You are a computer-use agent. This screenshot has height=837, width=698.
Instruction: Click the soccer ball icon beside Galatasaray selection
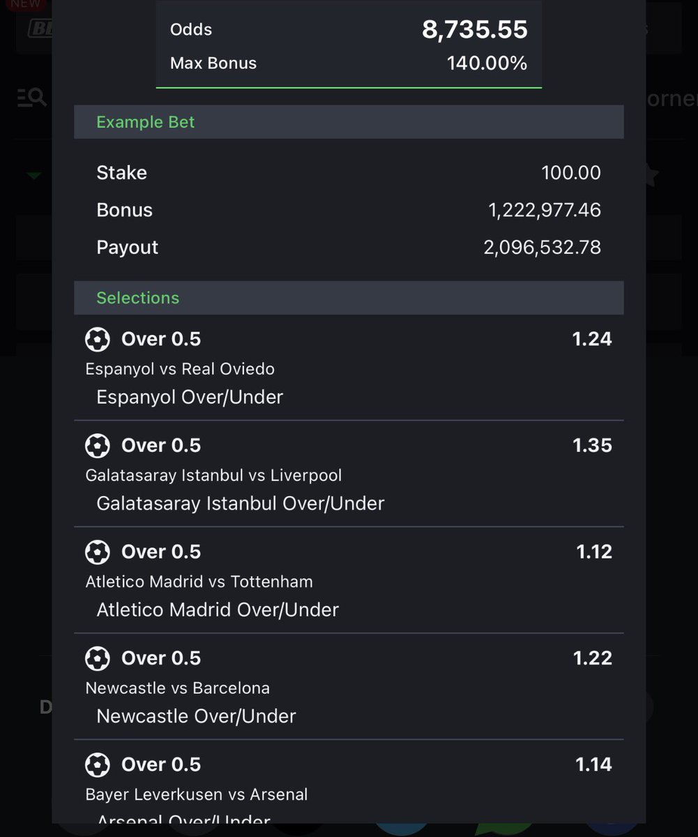coord(98,446)
